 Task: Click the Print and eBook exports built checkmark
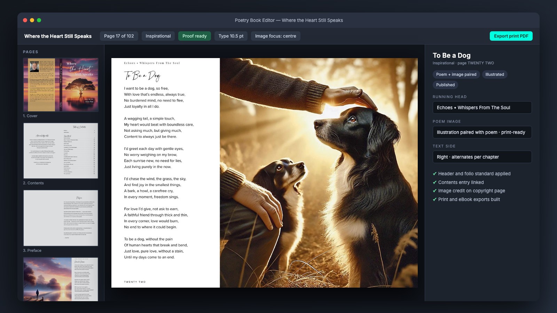point(434,200)
